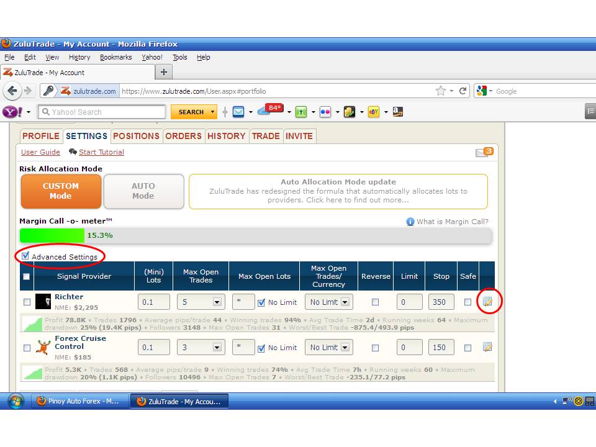Viewport: 596px width, 447px height.
Task: Click the Richter Stop field showing 350
Action: point(441,302)
